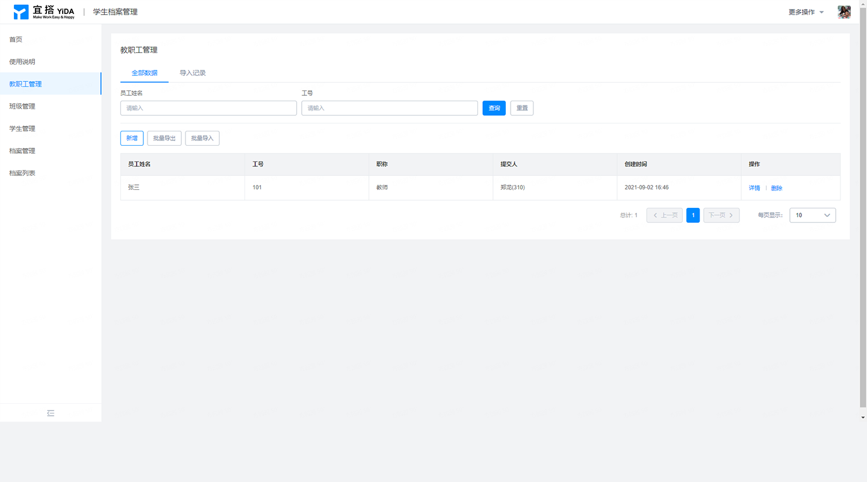
Task: Select 教职工管理 in the sidebar
Action: point(51,84)
